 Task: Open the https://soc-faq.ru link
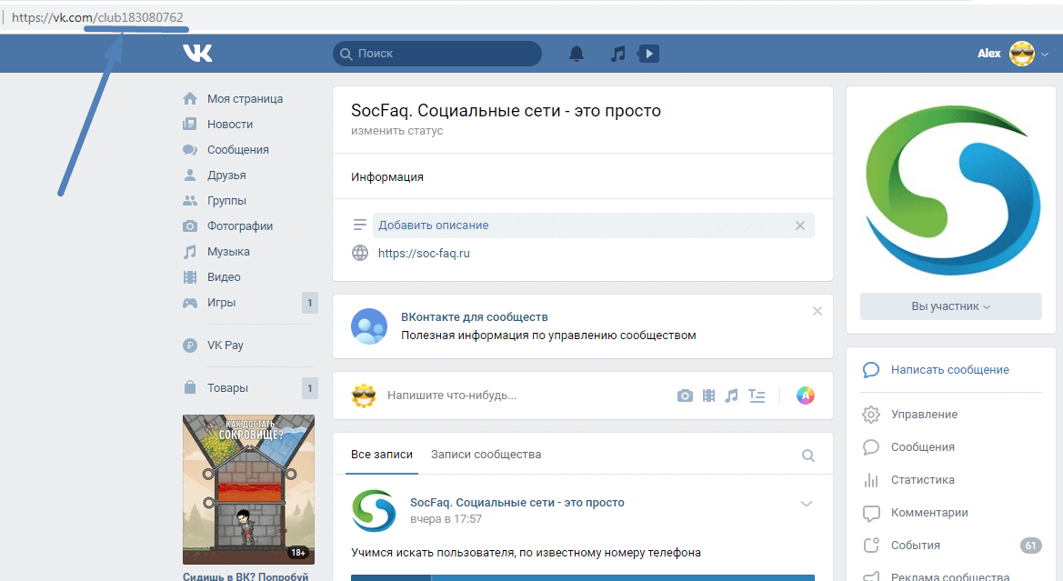[x=424, y=253]
